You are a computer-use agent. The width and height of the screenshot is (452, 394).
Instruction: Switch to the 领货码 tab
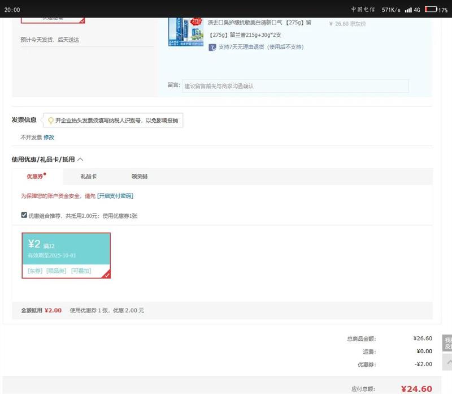tap(140, 177)
